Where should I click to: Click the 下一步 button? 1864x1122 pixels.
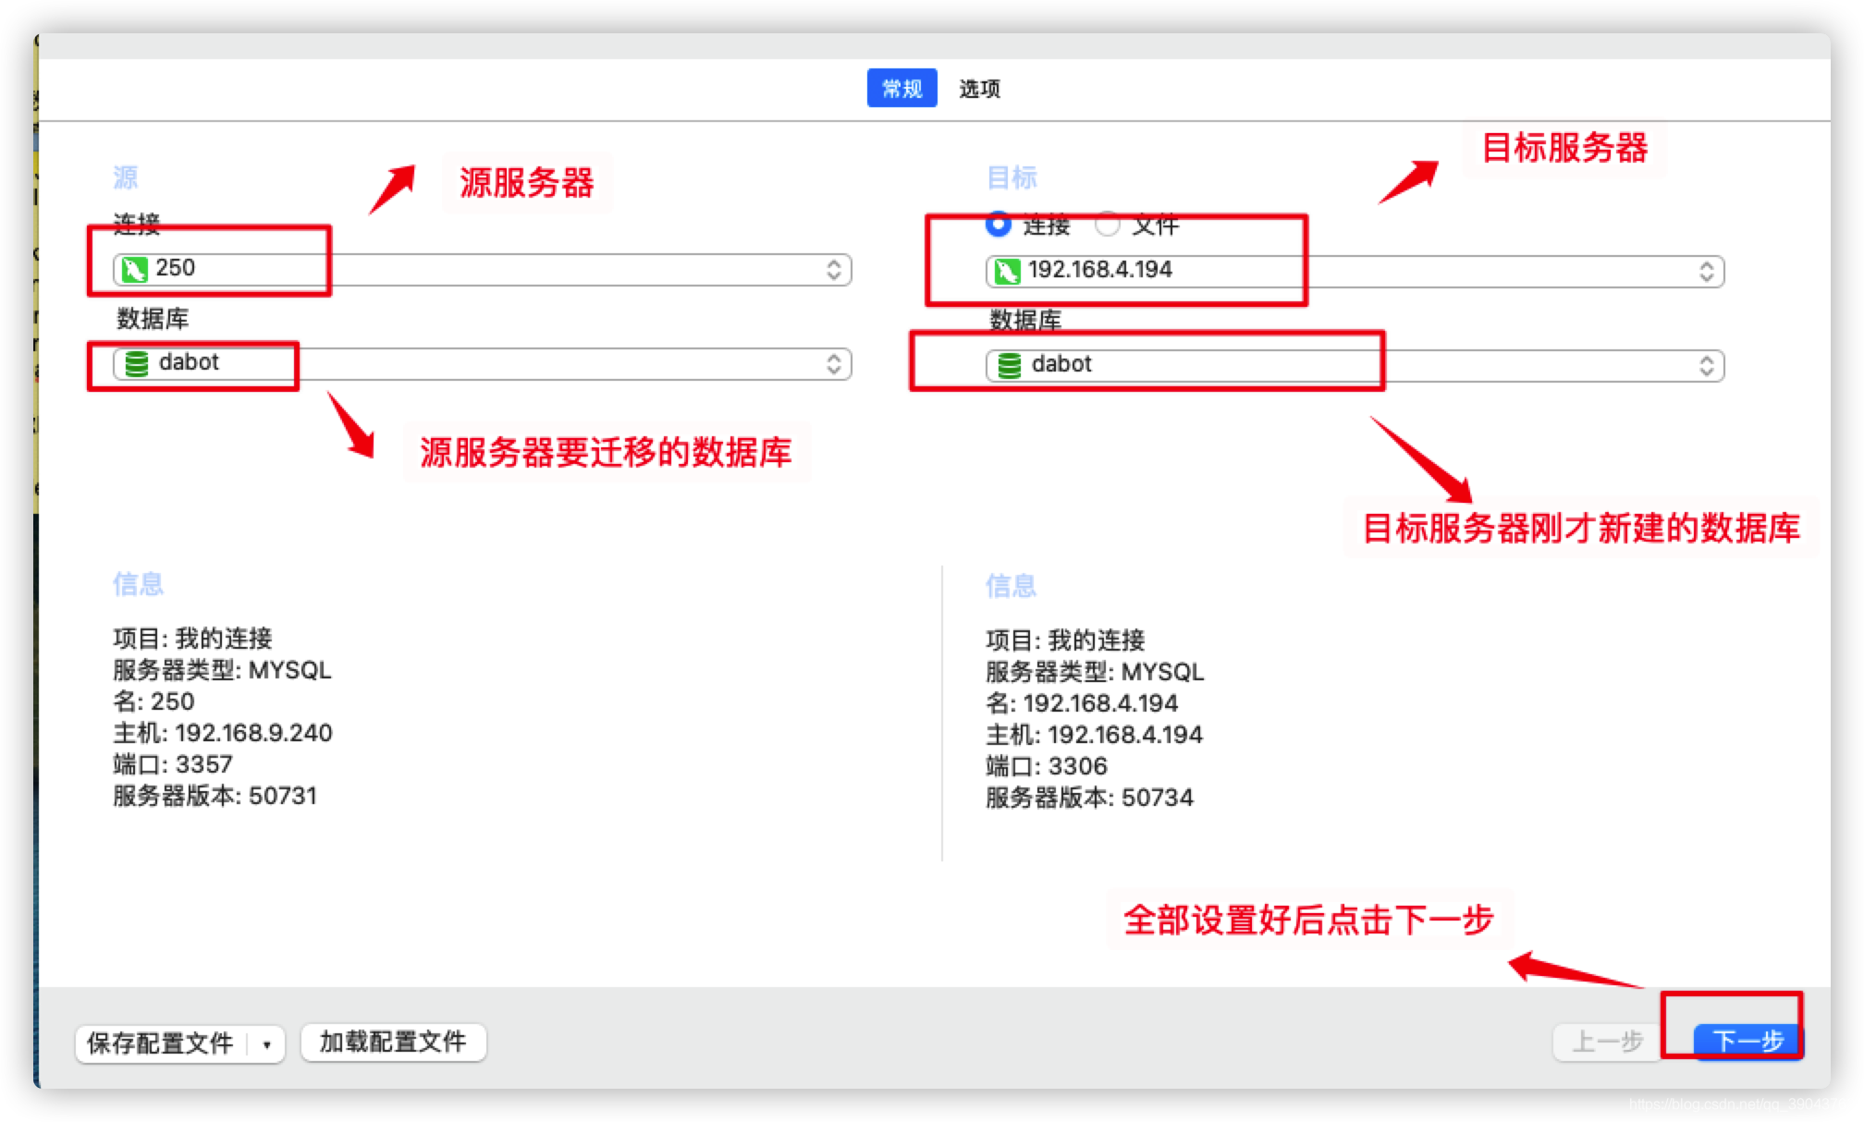1748,1042
